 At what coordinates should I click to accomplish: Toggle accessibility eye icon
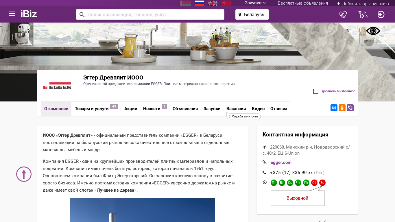coord(373,31)
